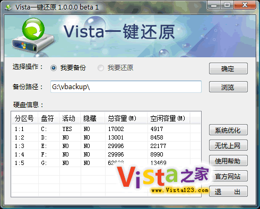The image size is (260, 209).
Task: Click the 系统优化 button
Action: 228,130
